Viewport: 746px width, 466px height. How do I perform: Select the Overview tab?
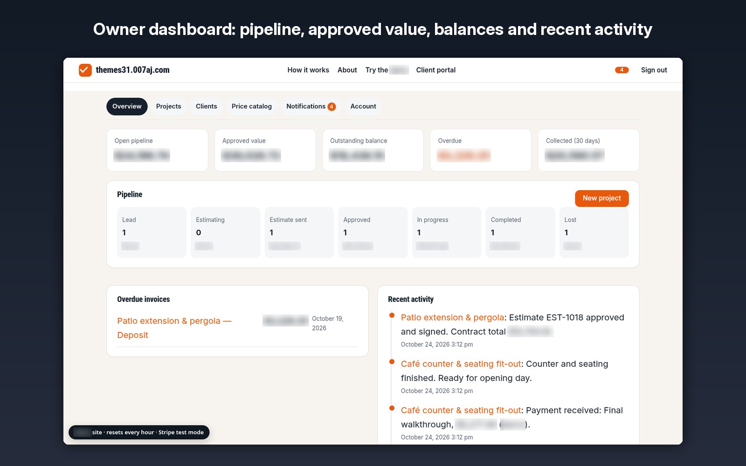127,106
